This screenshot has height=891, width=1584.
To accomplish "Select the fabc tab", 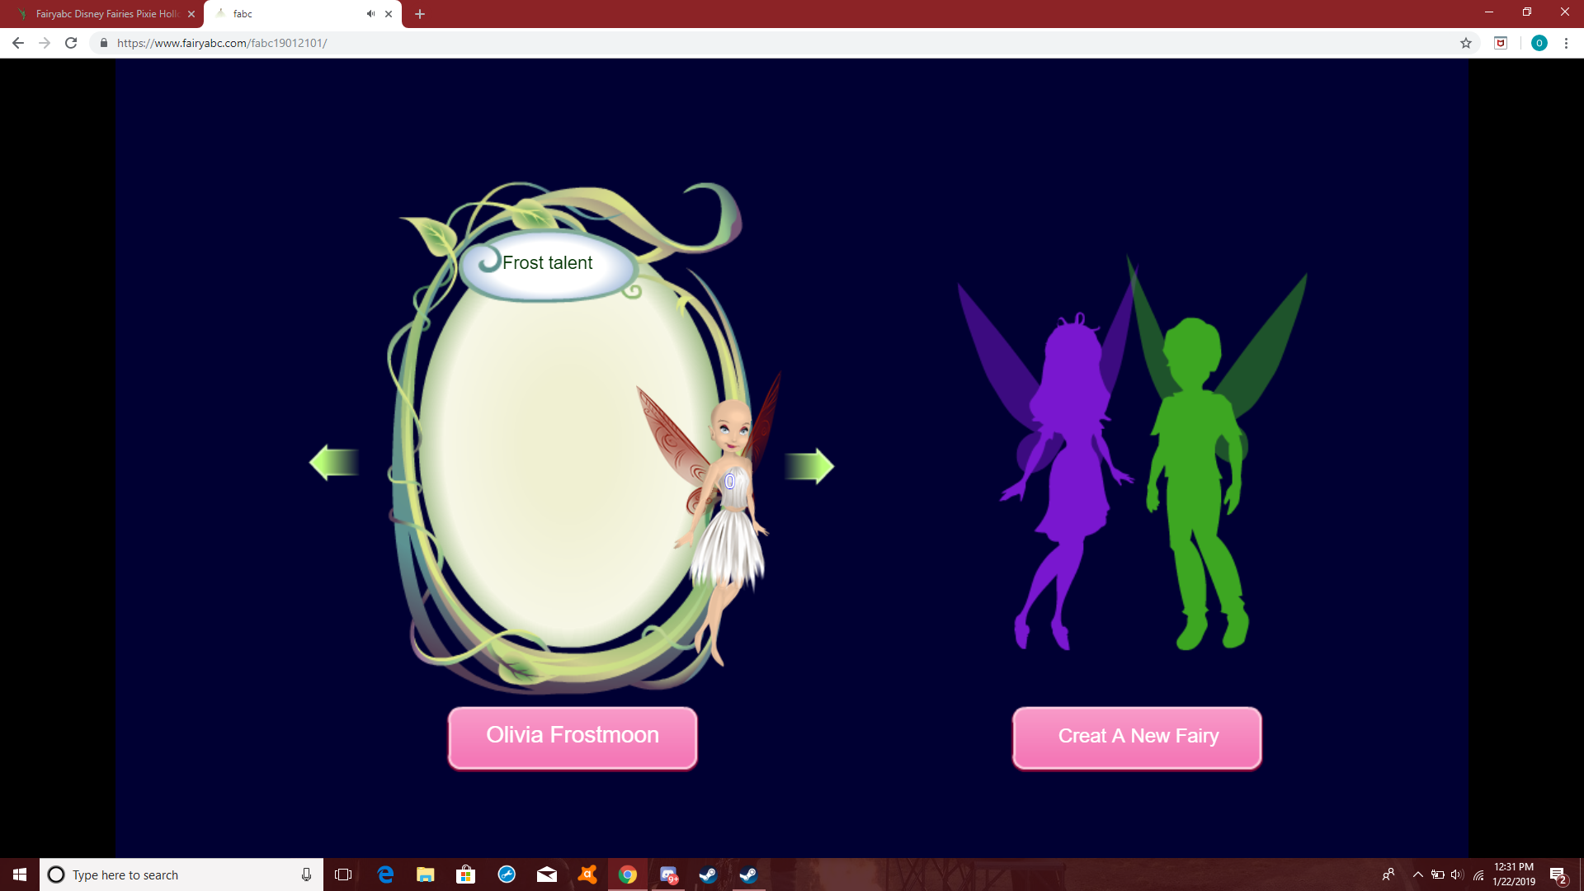I will coord(280,13).
